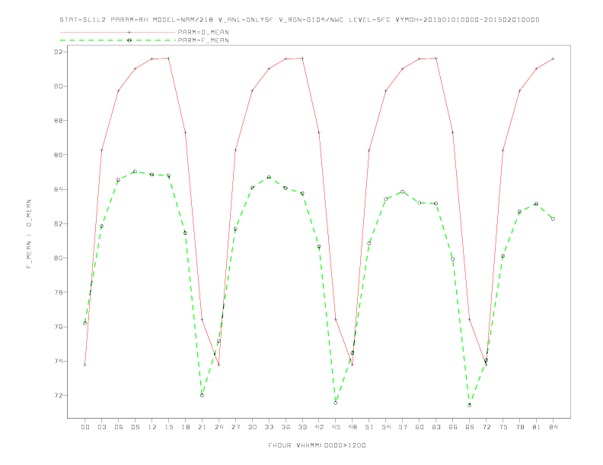
Task: Click x-axis forecast hour label '72'
Action: [487, 427]
